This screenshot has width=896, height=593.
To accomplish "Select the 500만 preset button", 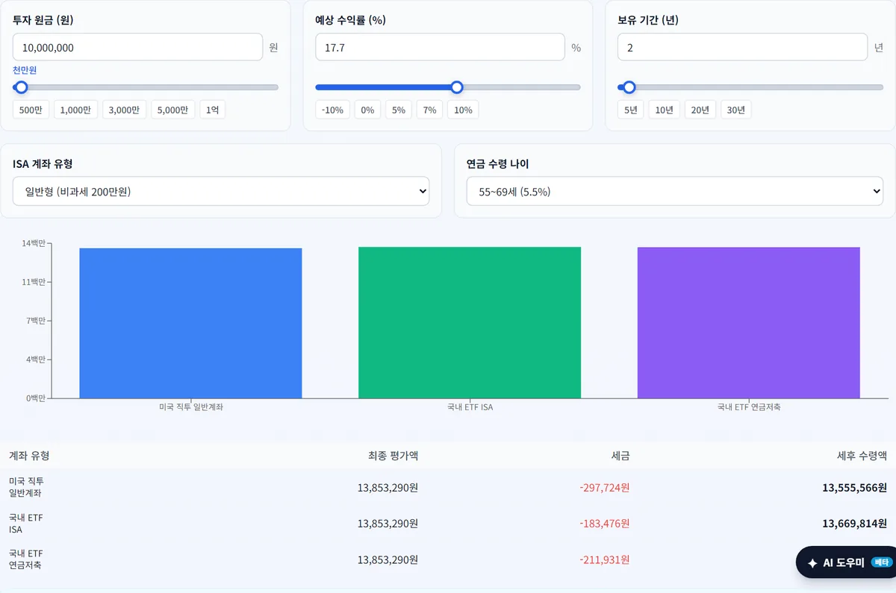I will click(x=31, y=110).
